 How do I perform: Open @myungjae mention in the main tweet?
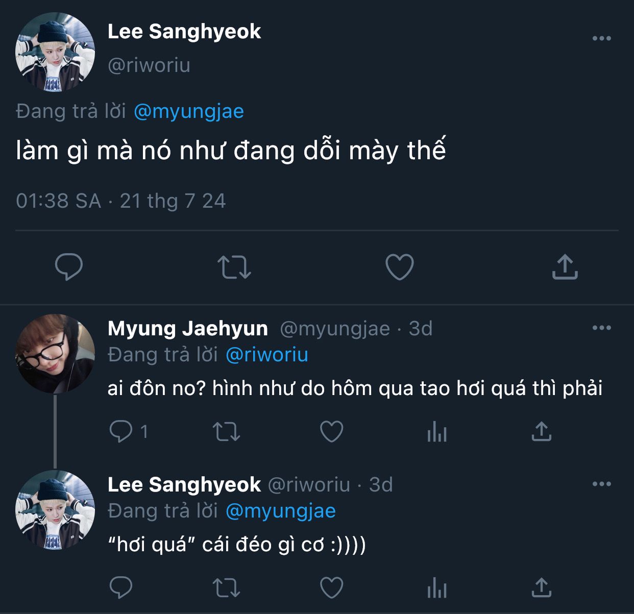tap(189, 111)
